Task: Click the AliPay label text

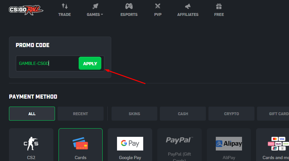Action: point(229,157)
